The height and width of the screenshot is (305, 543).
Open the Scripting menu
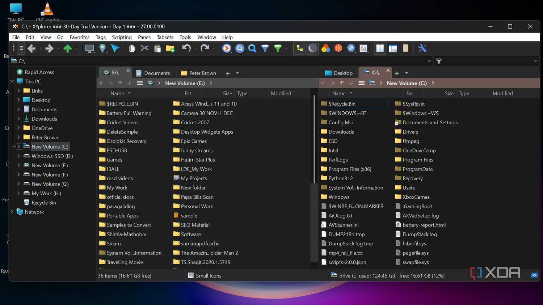(x=122, y=37)
